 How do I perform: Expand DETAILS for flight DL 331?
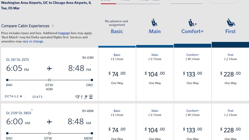(x=13, y=97)
